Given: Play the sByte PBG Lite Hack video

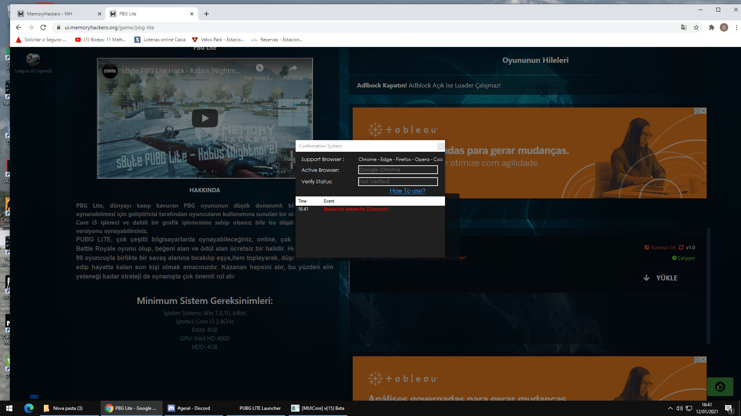Looking at the screenshot, I should 205,118.
